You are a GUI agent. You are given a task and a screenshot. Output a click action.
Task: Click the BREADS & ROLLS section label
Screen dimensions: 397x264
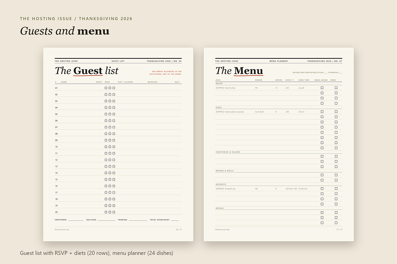[224, 171]
